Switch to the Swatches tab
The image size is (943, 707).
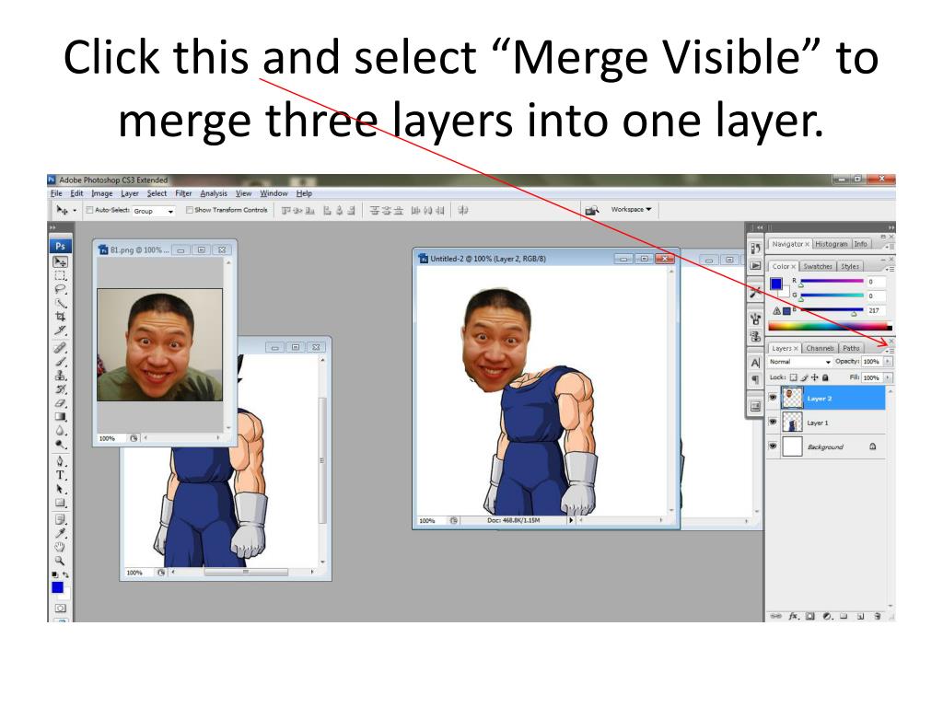pos(818,266)
